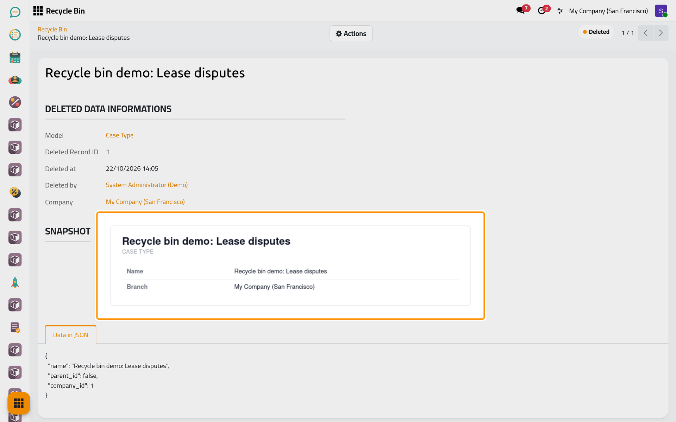Viewport: 676px width, 422px height.
Task: Click the snapshot's CASE TYPE subtitle
Action: pos(138,252)
